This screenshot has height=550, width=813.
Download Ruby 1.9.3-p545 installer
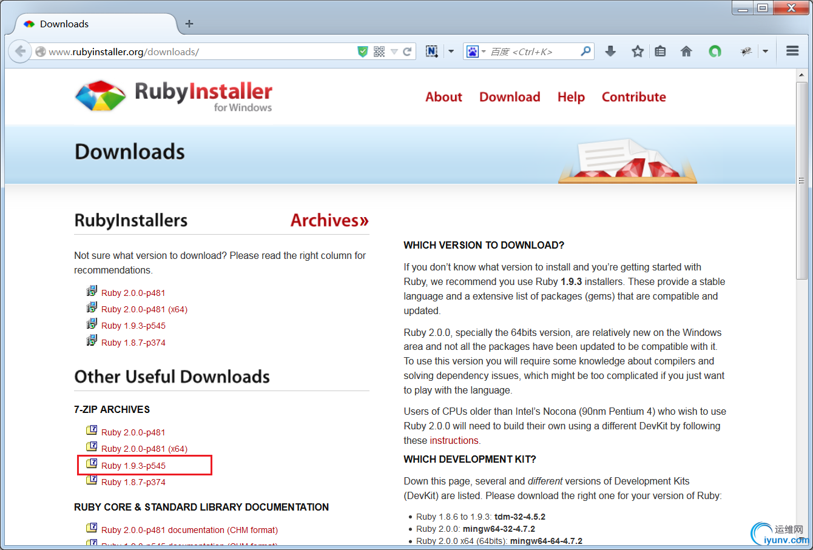point(133,326)
